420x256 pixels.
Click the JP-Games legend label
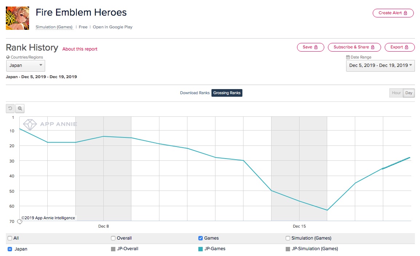(215, 249)
